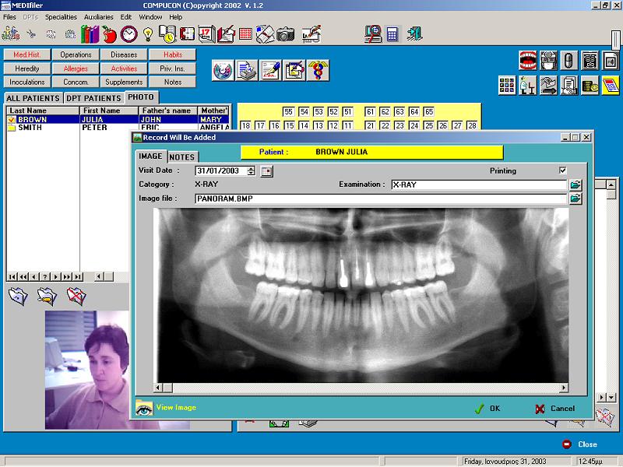Switch to the NOTES tab
Screen dimensions: 623x467
[x=182, y=157]
